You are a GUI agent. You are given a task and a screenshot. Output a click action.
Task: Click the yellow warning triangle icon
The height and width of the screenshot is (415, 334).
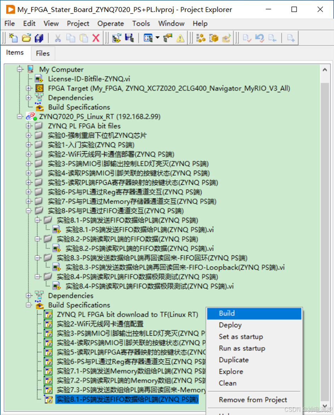pos(181,38)
